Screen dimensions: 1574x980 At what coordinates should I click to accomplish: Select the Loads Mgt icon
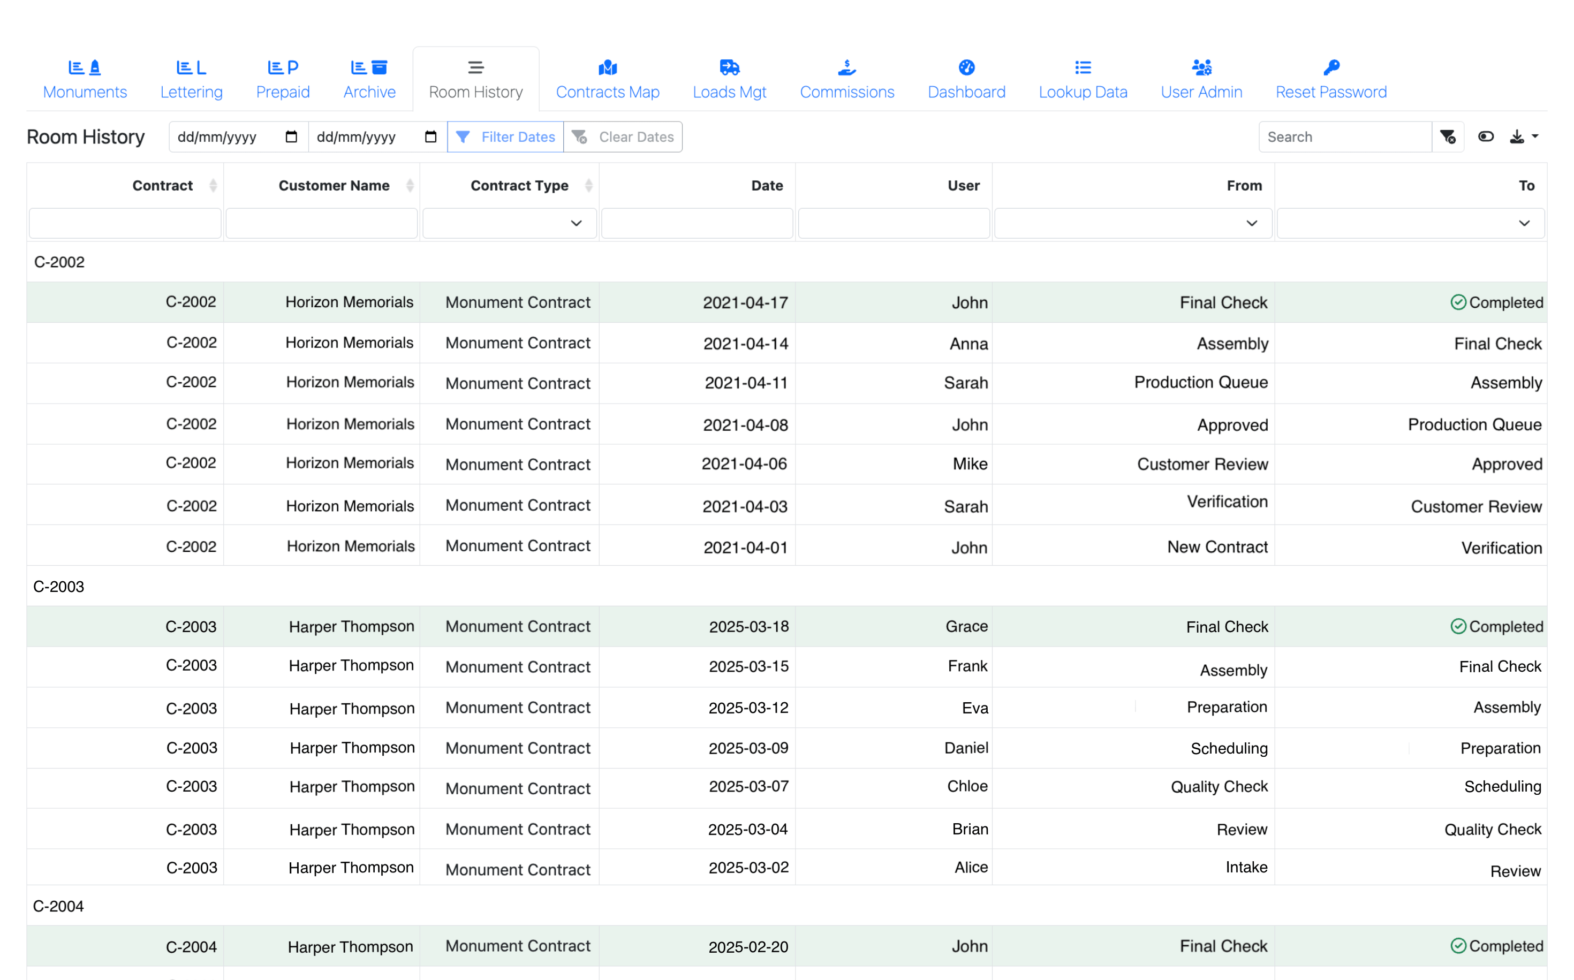[x=729, y=67]
